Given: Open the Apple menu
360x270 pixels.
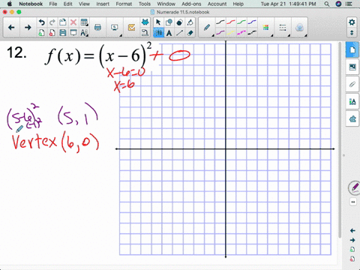Looking at the screenshot, I should pyautogui.click(x=10, y=4).
